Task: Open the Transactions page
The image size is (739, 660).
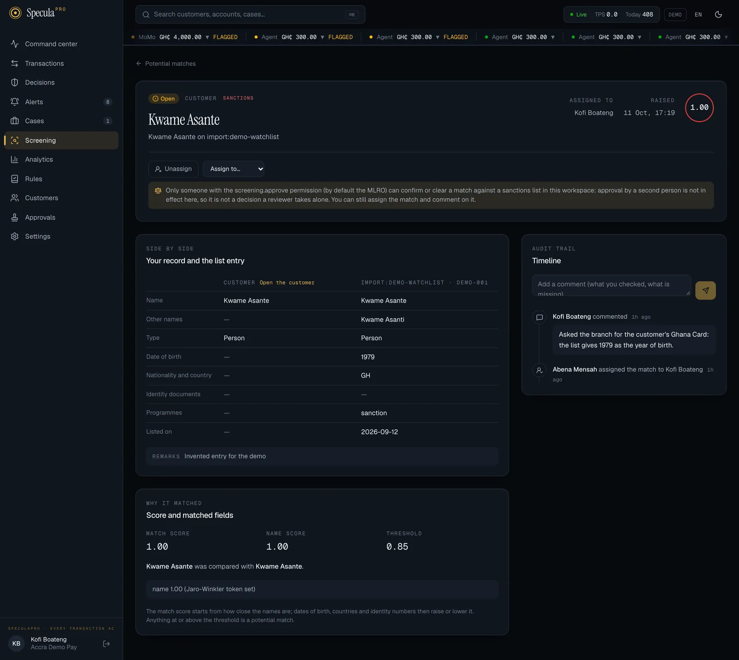Action: (61, 63)
